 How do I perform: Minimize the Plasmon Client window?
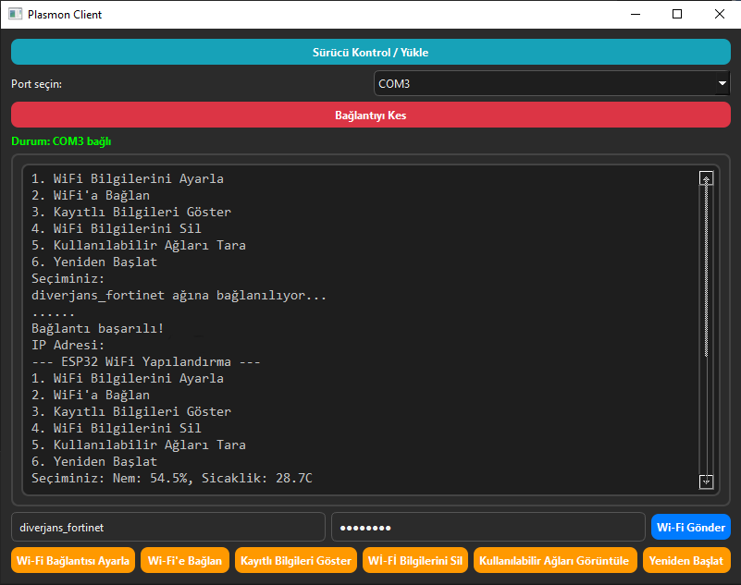tap(635, 15)
